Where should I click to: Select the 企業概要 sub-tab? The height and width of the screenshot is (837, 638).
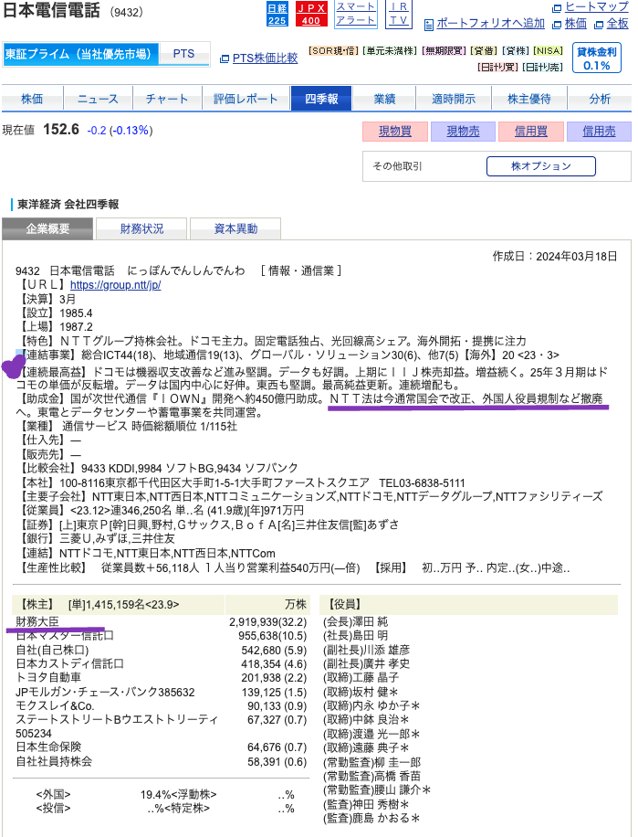click(48, 228)
